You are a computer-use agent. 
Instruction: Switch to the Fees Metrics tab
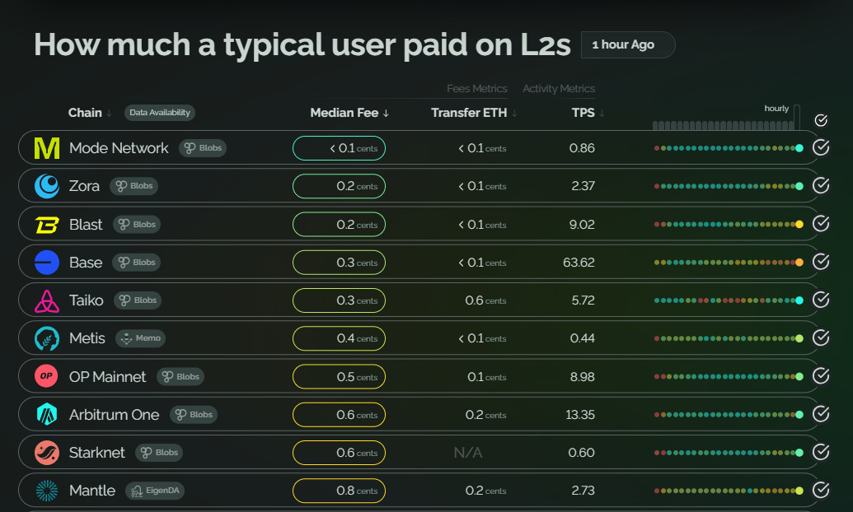[477, 89]
